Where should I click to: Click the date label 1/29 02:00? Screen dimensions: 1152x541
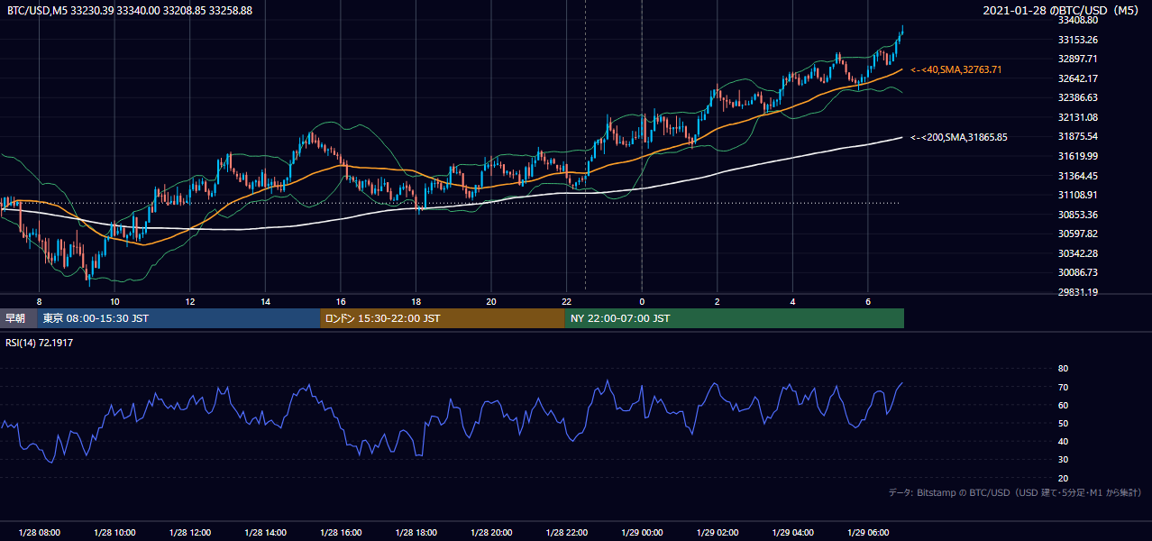pos(718,533)
